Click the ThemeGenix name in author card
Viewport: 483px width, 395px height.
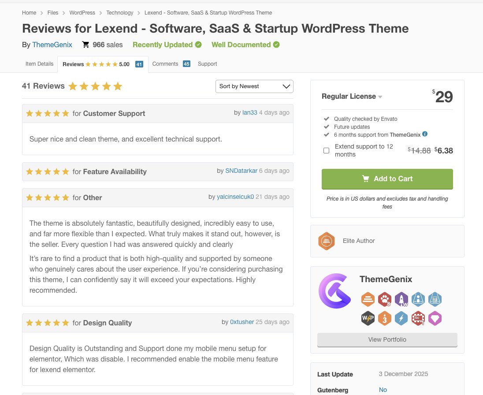point(386,279)
